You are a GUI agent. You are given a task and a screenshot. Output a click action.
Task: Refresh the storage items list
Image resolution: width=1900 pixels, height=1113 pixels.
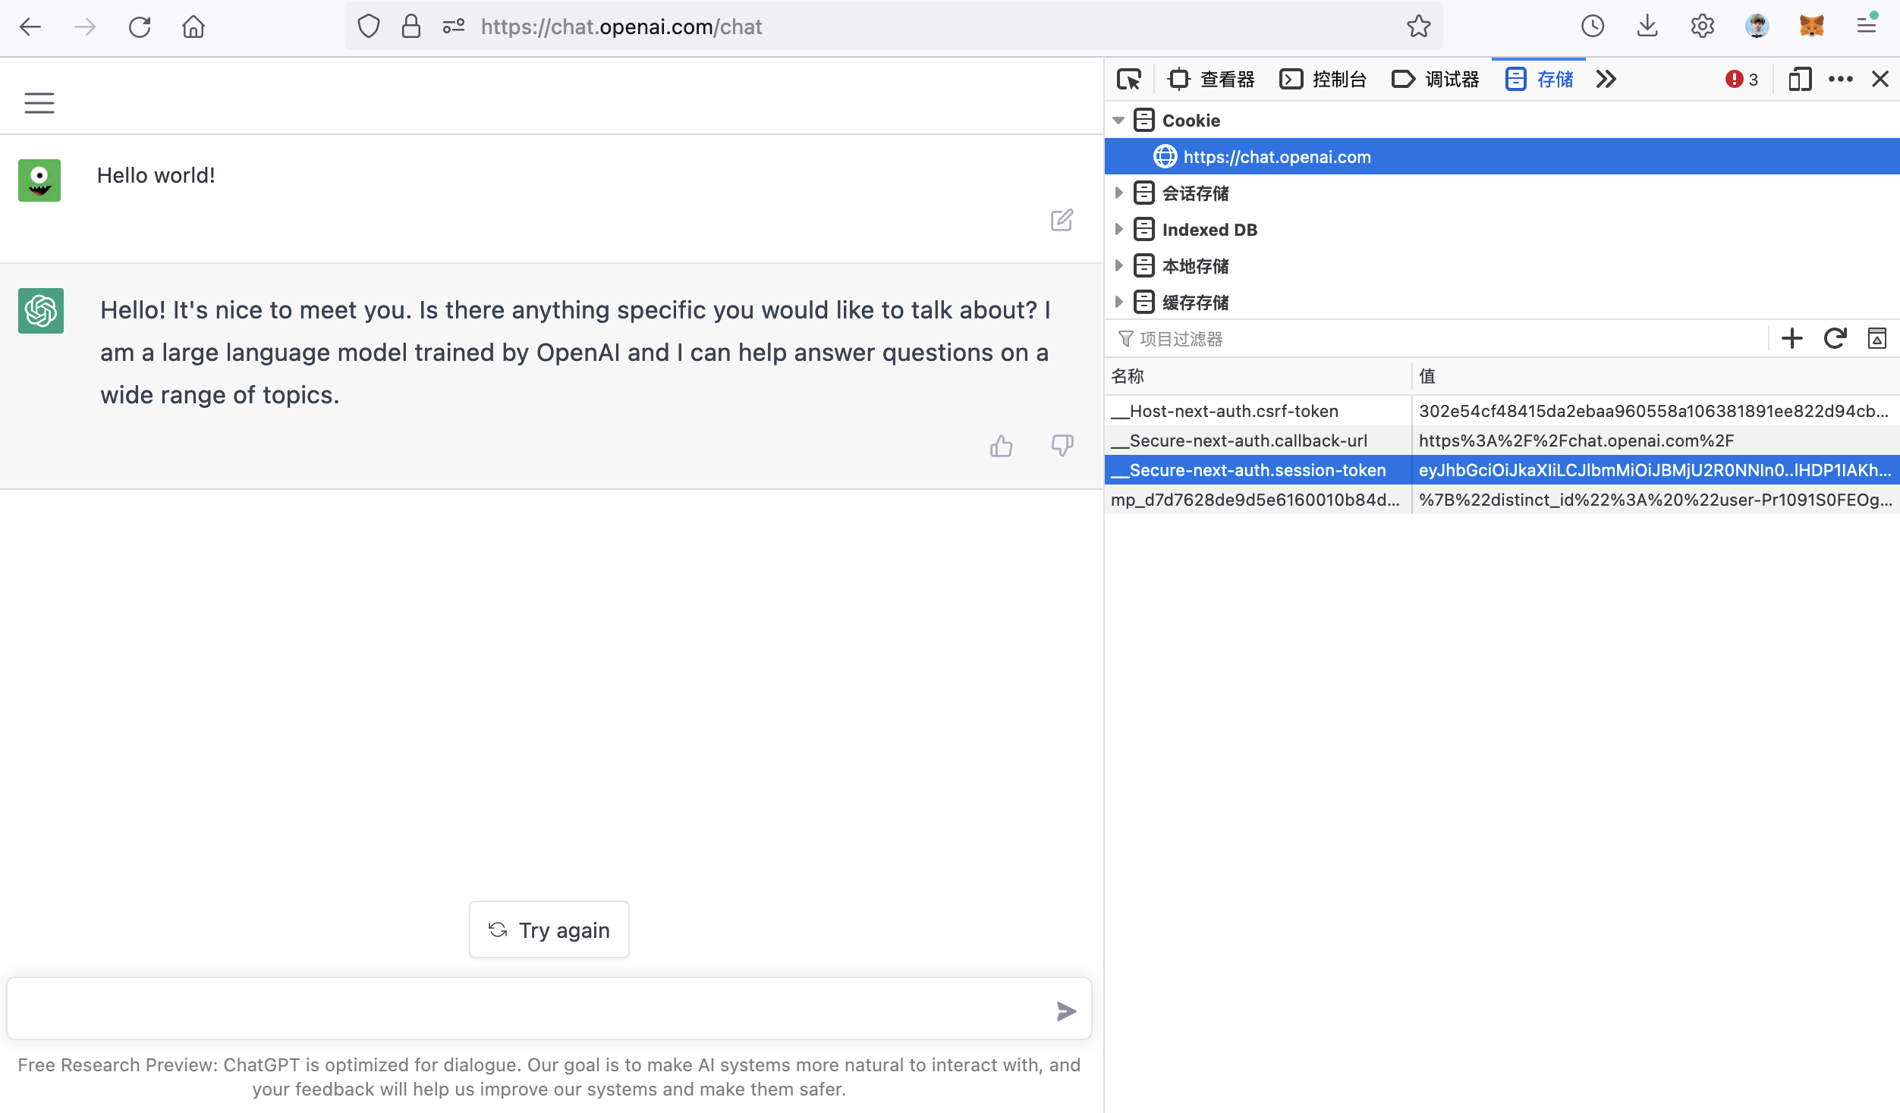[x=1835, y=338]
